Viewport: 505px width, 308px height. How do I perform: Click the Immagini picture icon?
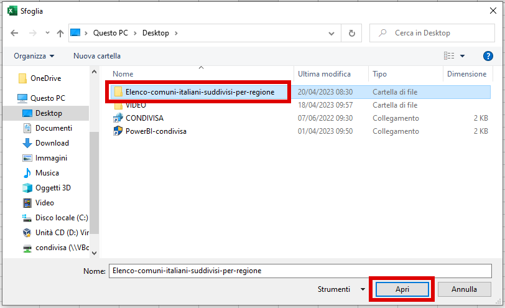tap(27, 158)
